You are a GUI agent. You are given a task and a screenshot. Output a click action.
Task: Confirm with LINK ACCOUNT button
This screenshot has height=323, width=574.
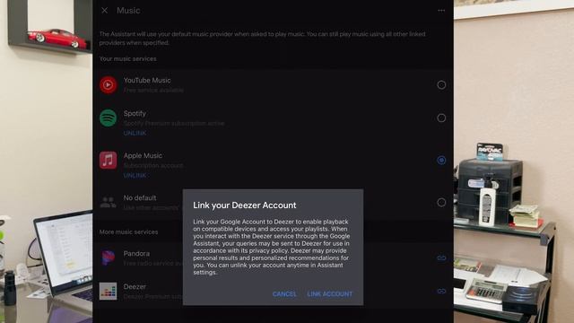330,294
